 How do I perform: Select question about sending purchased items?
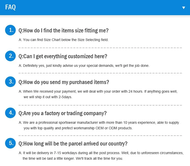point(64,82)
